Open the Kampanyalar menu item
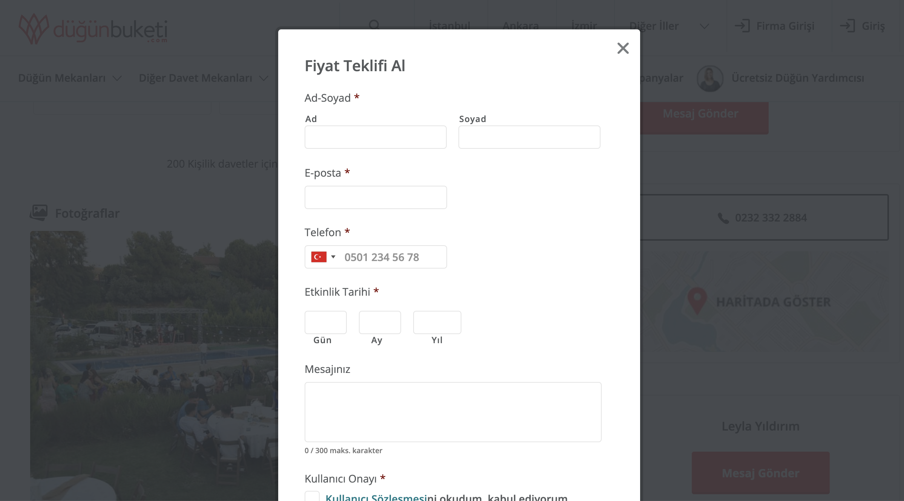Image resolution: width=904 pixels, height=501 pixels. [x=662, y=78]
